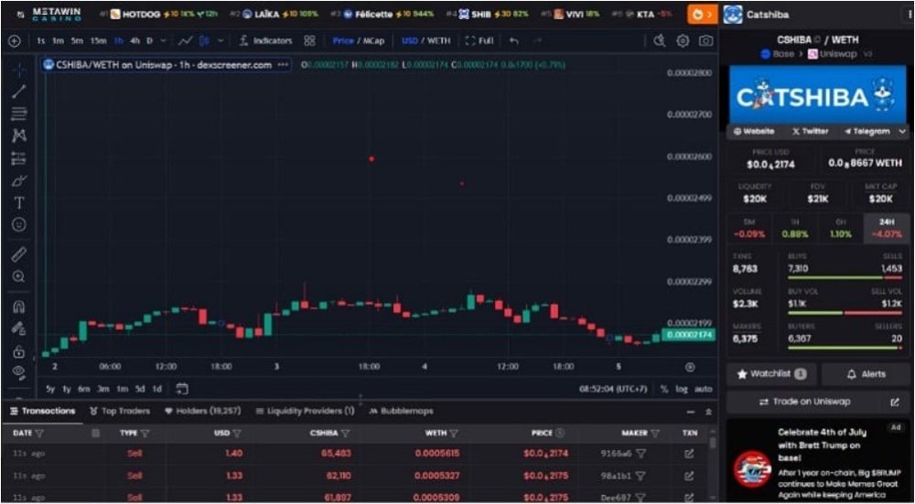Open quick search icon in chart toolbar

(x=660, y=41)
